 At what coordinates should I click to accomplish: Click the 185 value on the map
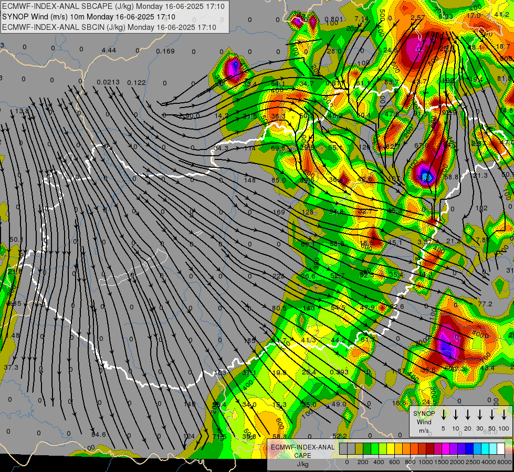point(250,341)
